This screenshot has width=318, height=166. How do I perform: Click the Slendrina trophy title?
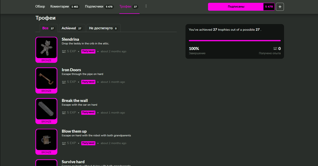70,39
